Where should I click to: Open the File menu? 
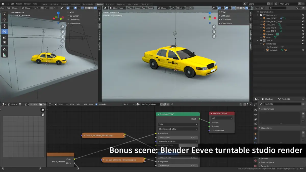(x=7, y=4)
